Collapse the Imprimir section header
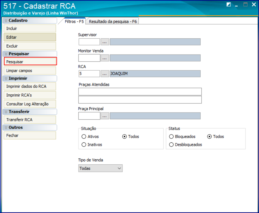 tap(30, 79)
